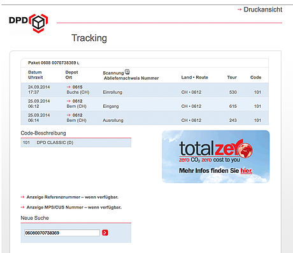Select the 'Paket 0608 0070738369 L' heading
293x253 pixels.
point(54,63)
